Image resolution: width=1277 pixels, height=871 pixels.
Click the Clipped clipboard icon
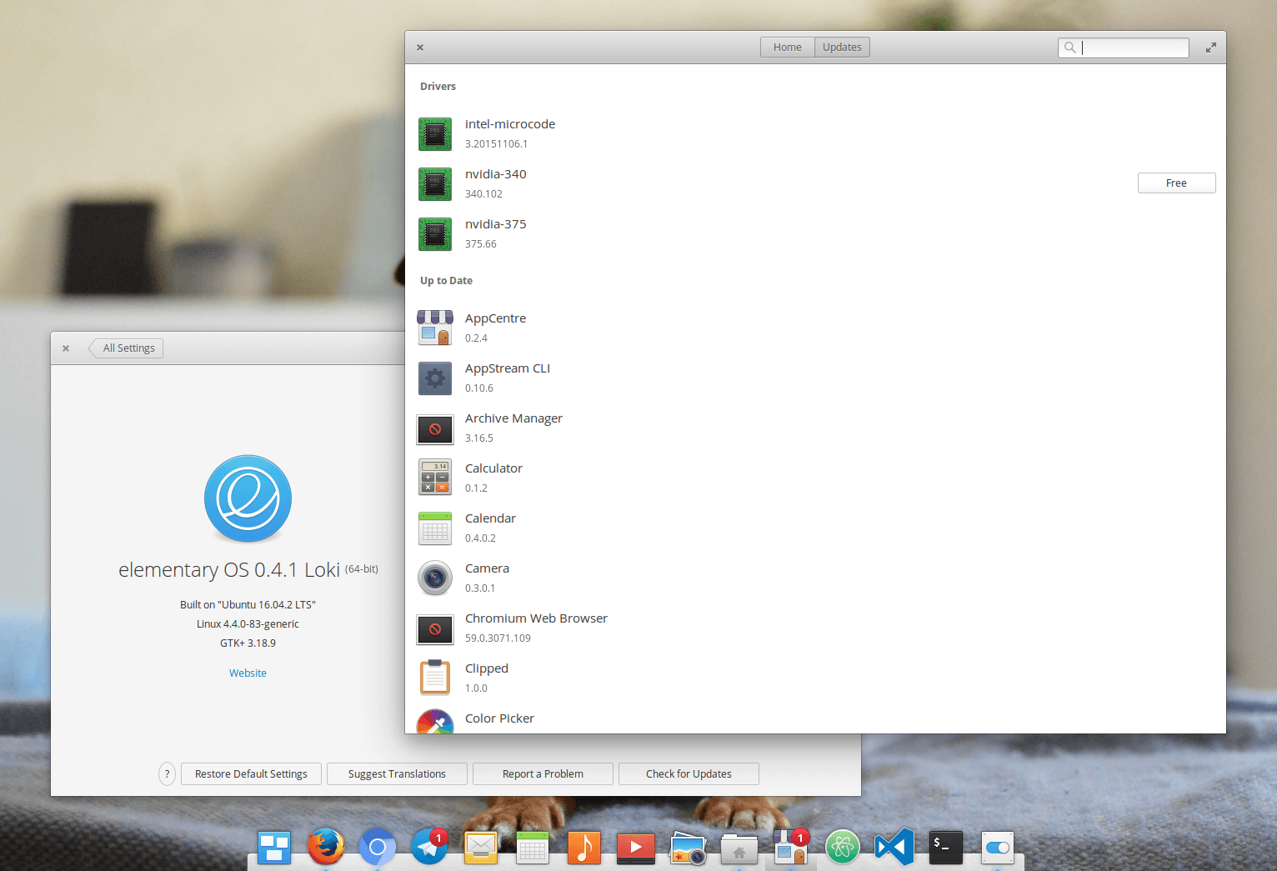435,678
